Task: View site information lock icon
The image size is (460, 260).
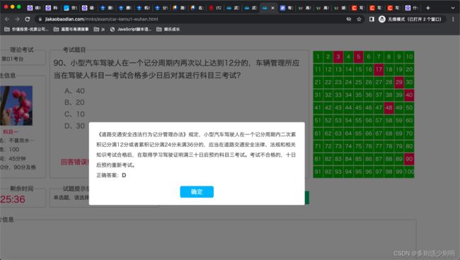Action: (x=40, y=19)
